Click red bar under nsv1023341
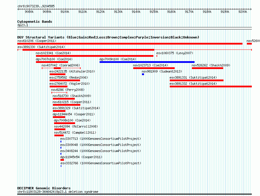 (x=95, y=56)
